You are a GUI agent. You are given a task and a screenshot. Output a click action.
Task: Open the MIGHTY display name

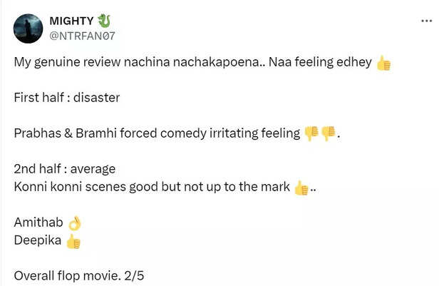point(71,20)
